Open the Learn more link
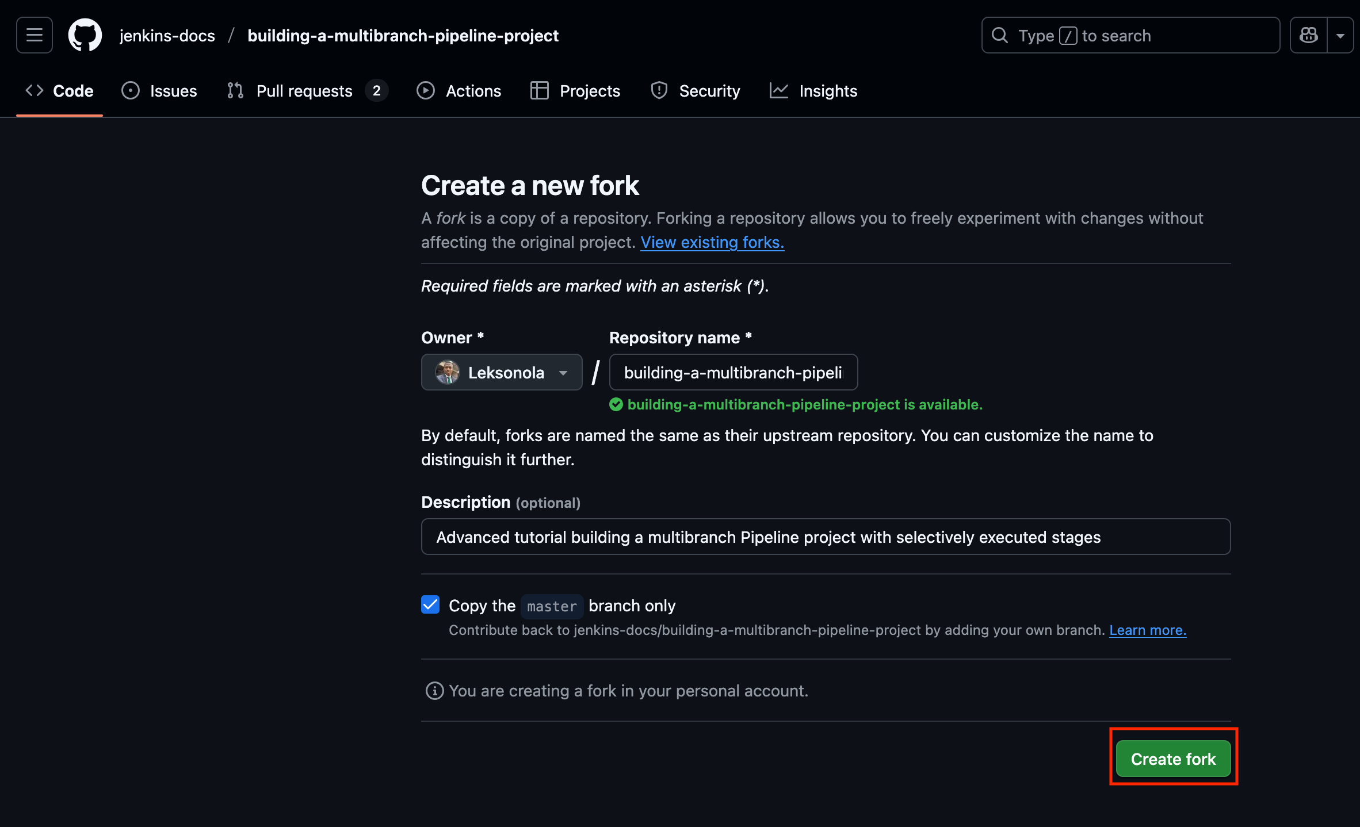Image resolution: width=1360 pixels, height=827 pixels. pyautogui.click(x=1148, y=630)
